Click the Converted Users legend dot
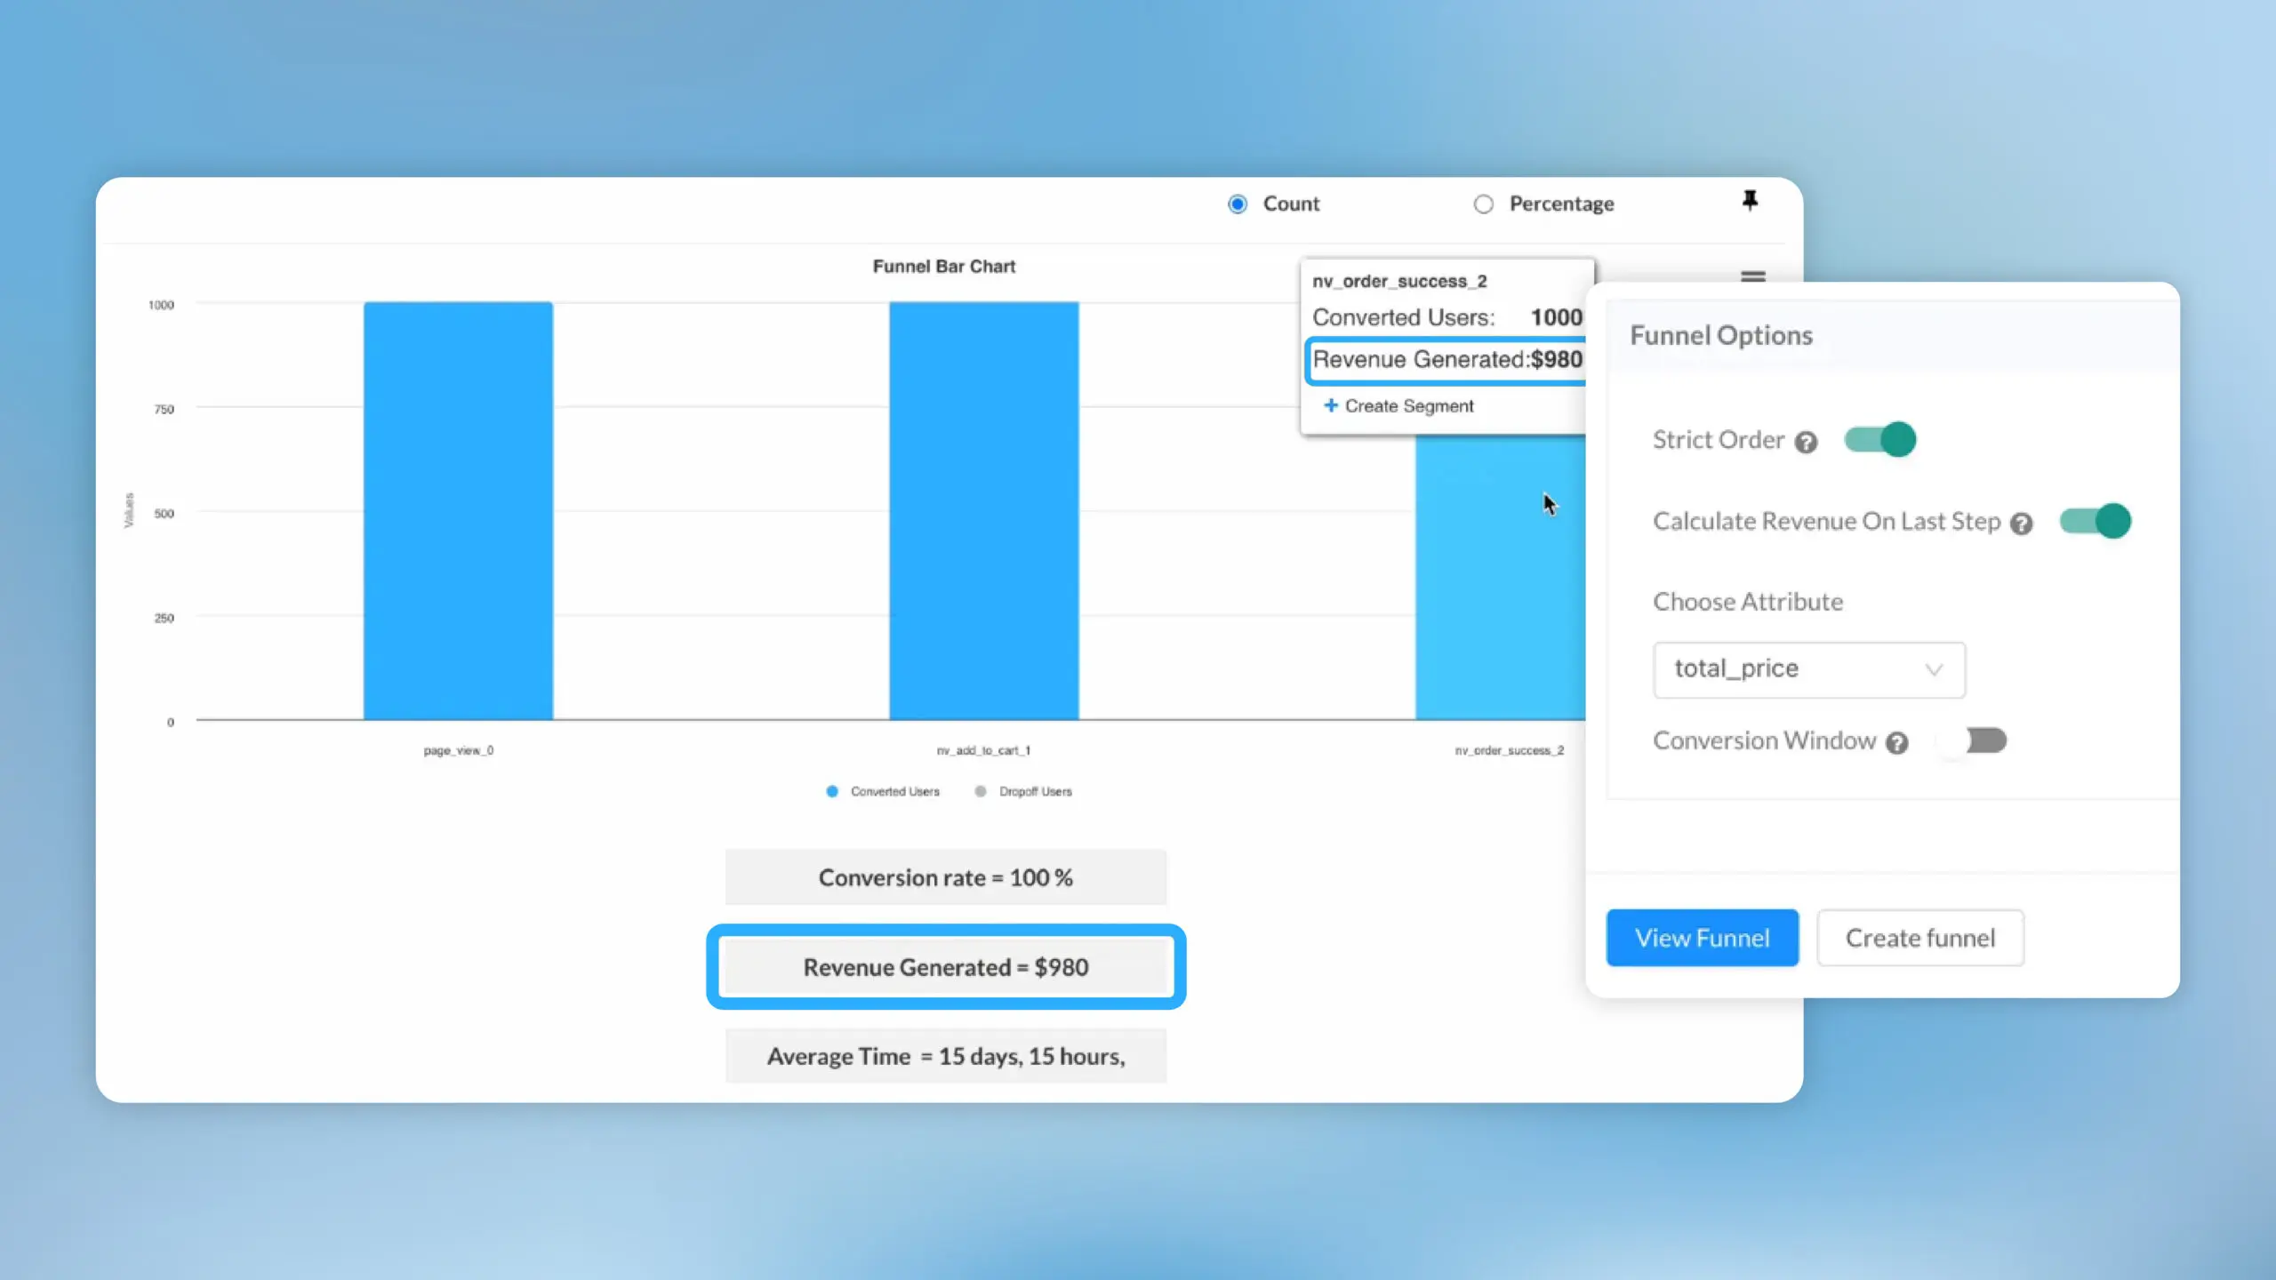2276x1280 pixels. click(832, 791)
